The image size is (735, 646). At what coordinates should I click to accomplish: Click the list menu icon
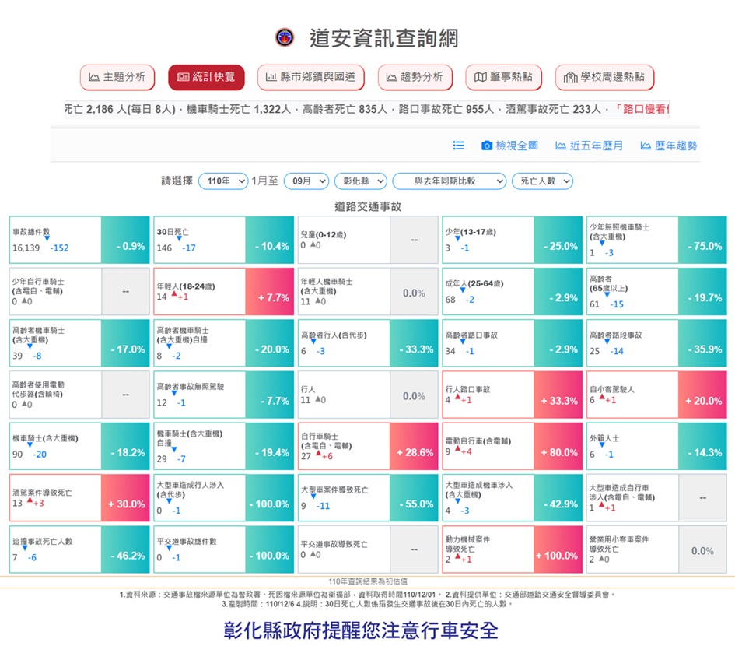coord(458,146)
